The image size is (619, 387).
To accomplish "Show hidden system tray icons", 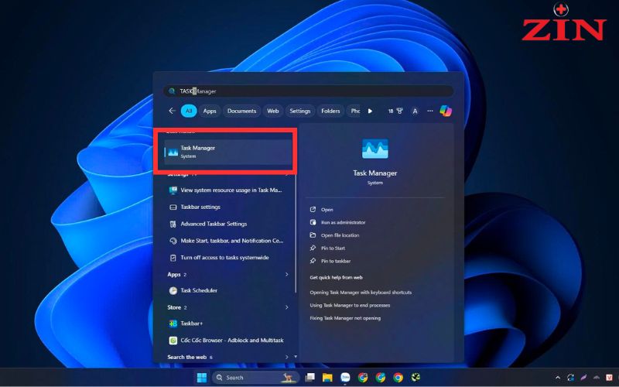I will [558, 378].
